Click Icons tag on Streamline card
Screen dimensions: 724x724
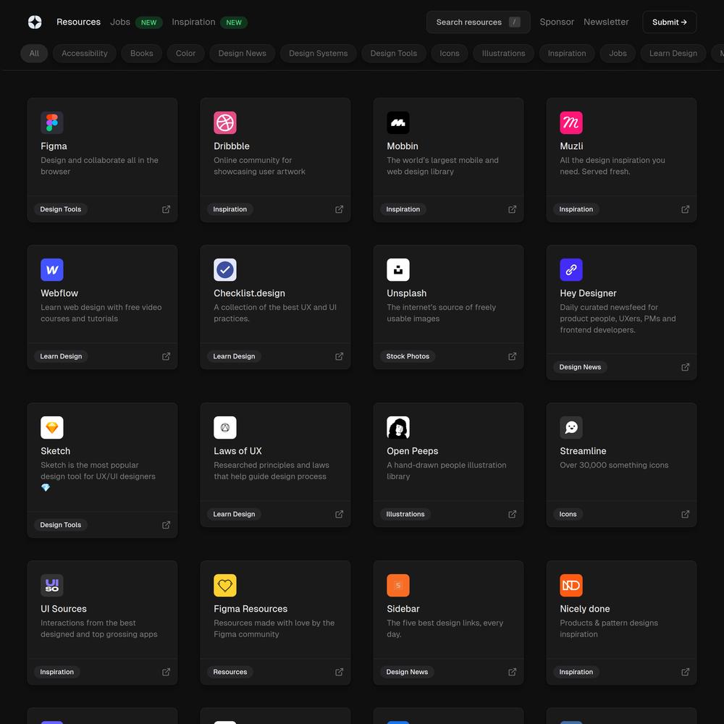568,514
